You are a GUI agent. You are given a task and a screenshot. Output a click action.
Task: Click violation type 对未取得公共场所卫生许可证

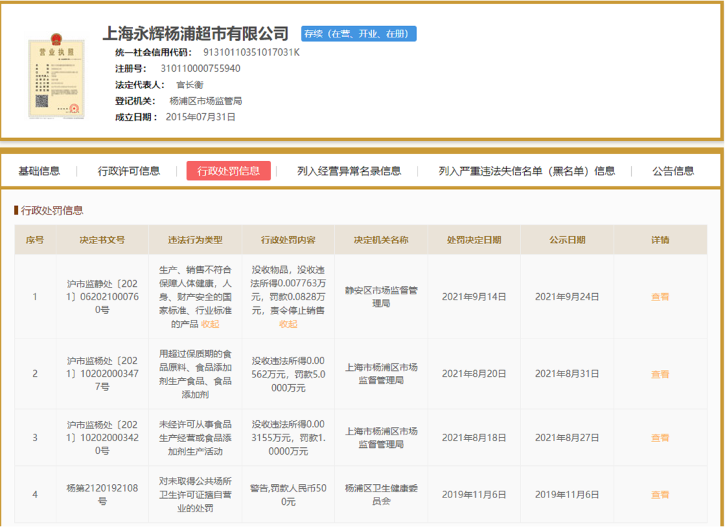[195, 495]
